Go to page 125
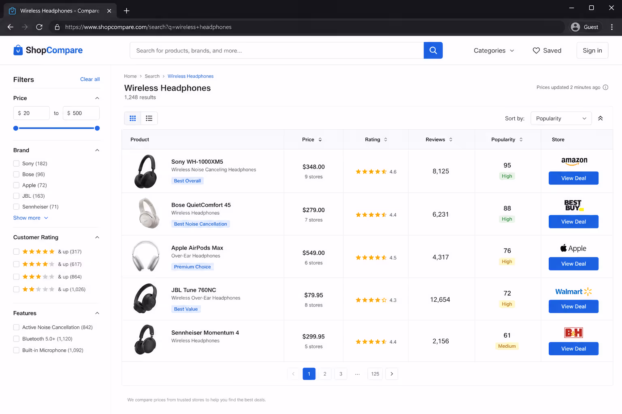This screenshot has width=622, height=414. coord(375,374)
